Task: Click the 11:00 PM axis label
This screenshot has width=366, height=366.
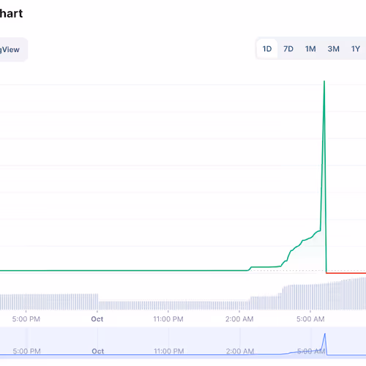Action: (168, 319)
